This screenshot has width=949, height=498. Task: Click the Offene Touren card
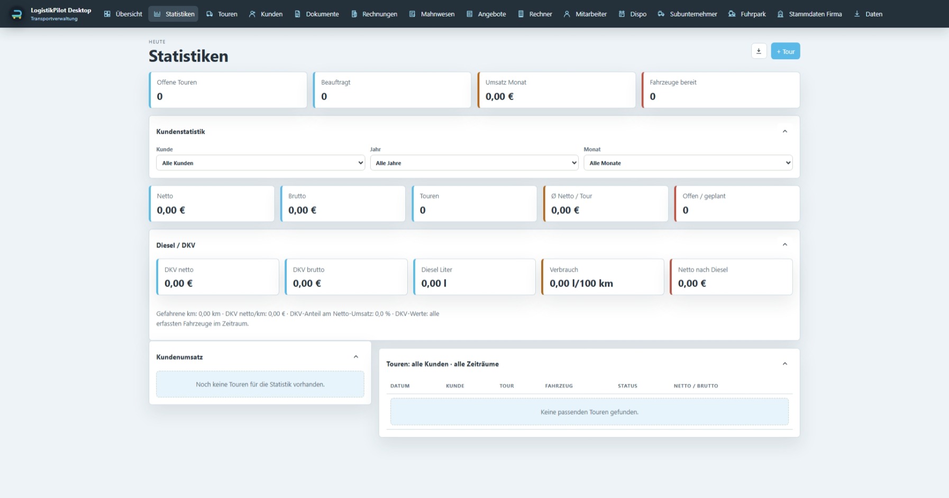pyautogui.click(x=228, y=90)
